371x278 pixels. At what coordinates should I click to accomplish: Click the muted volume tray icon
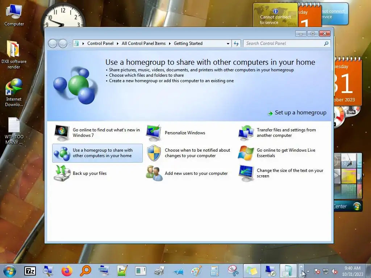(x=334, y=271)
